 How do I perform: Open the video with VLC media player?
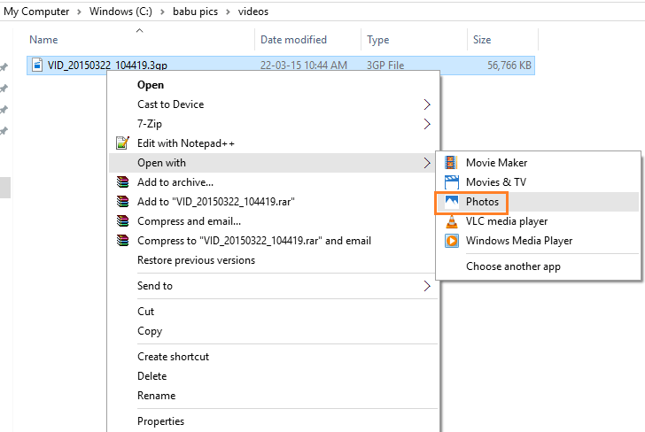pos(539,221)
